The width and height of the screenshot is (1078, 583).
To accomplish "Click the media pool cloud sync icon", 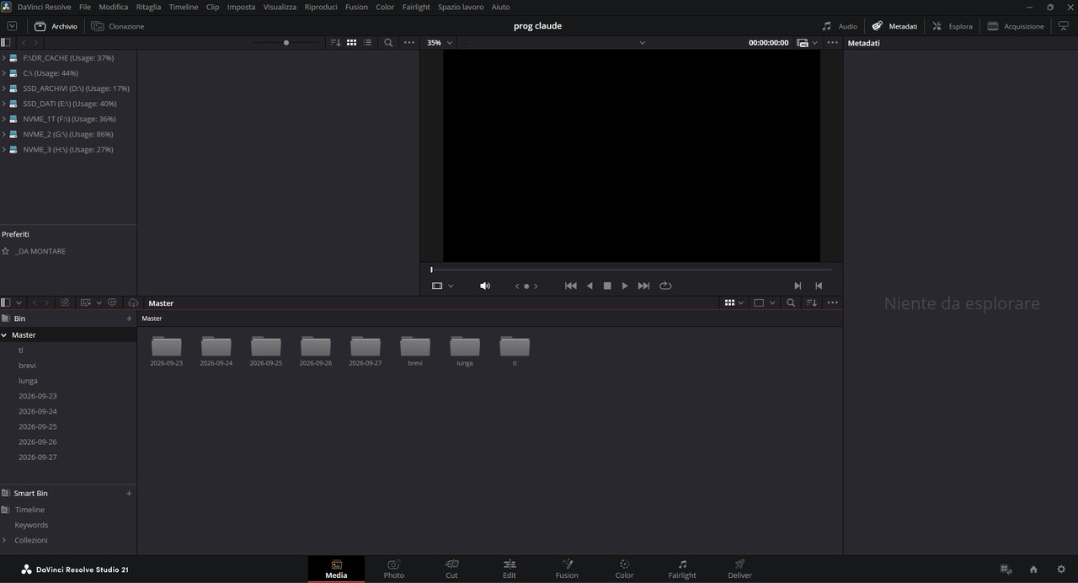I will point(133,302).
